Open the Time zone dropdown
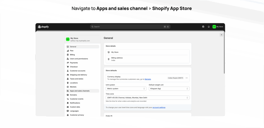264x128 pixels. click(x=147, y=98)
